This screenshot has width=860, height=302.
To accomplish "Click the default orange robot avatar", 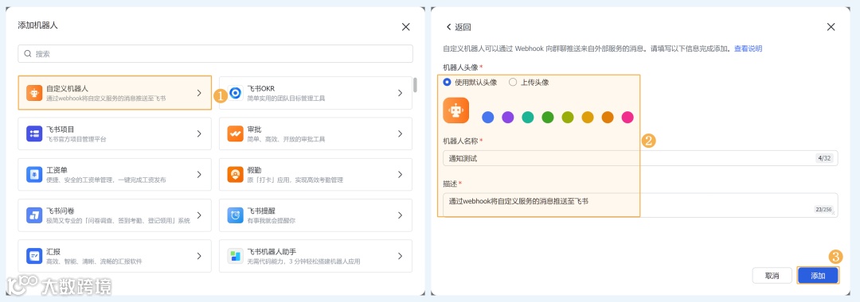I will coord(455,110).
